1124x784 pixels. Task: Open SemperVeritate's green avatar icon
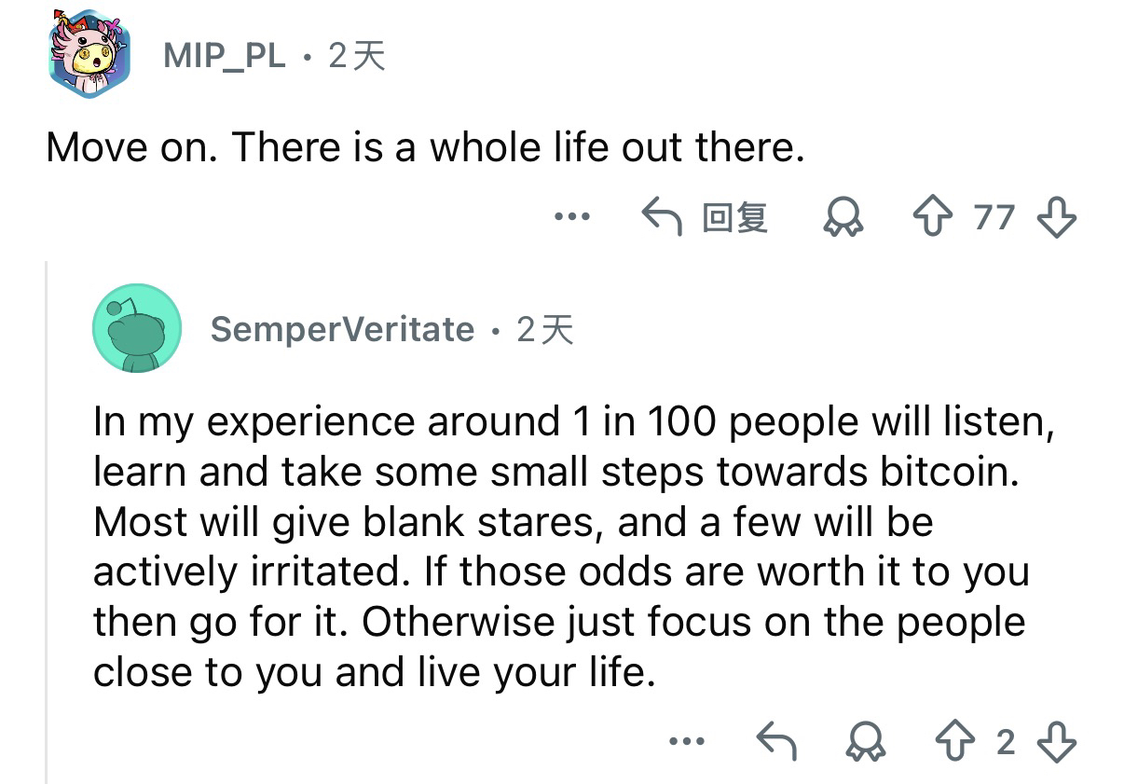click(x=136, y=329)
